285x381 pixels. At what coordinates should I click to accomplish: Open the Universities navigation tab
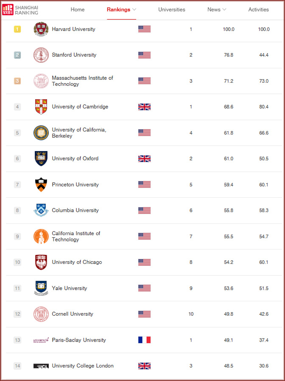coord(172,9)
